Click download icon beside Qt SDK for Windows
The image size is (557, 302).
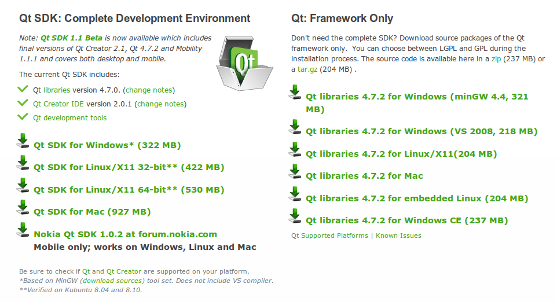(x=23, y=141)
